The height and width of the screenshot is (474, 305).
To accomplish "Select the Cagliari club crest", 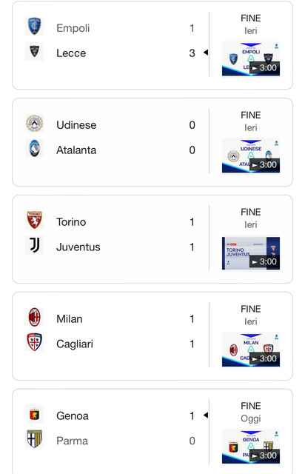I will pos(35,342).
